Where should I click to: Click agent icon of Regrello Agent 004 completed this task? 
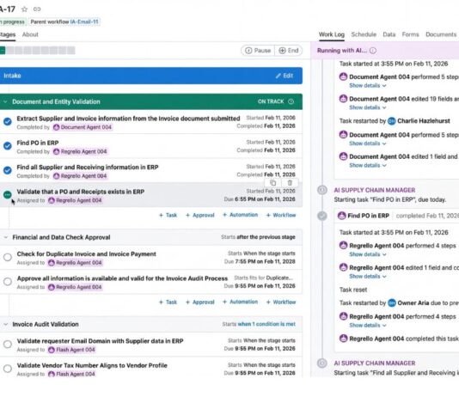(x=343, y=339)
